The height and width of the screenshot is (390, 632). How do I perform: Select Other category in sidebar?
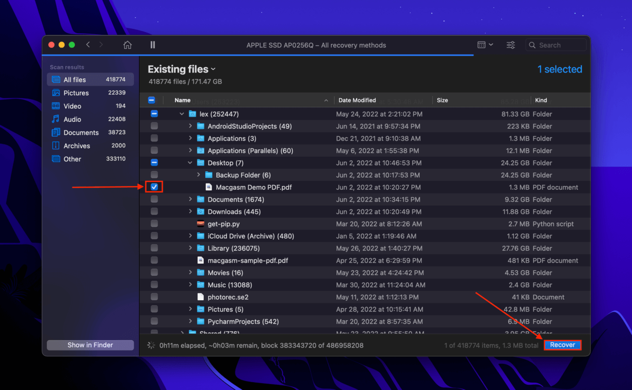[x=90, y=159]
